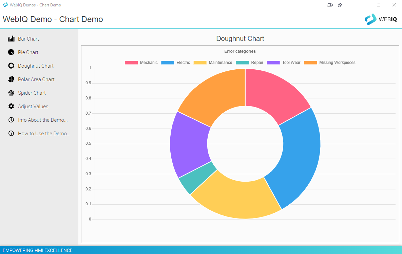Click the blue Electric legend swatch
402x254 pixels.
(x=168, y=63)
